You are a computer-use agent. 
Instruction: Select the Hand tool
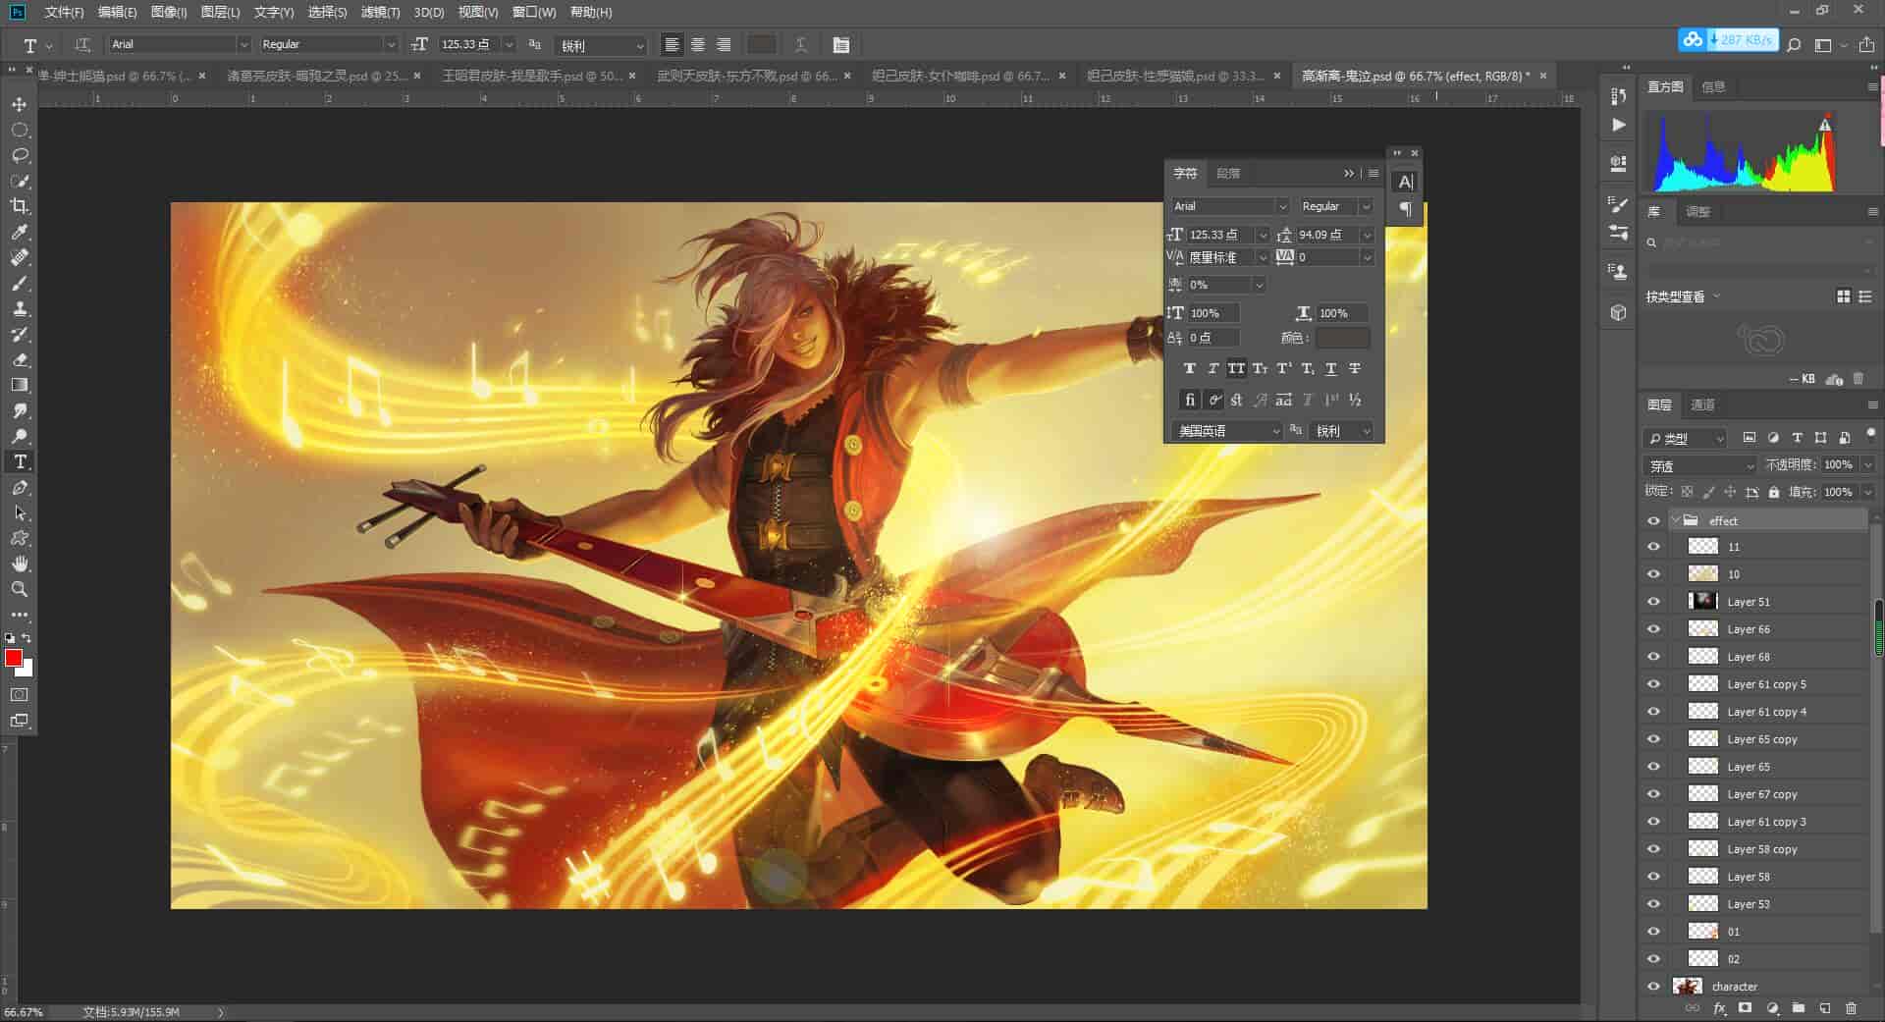pyautogui.click(x=20, y=564)
